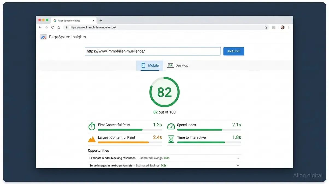This screenshot has width=329, height=184.
Task: Open the user profile avatar
Action: pos(283,27)
